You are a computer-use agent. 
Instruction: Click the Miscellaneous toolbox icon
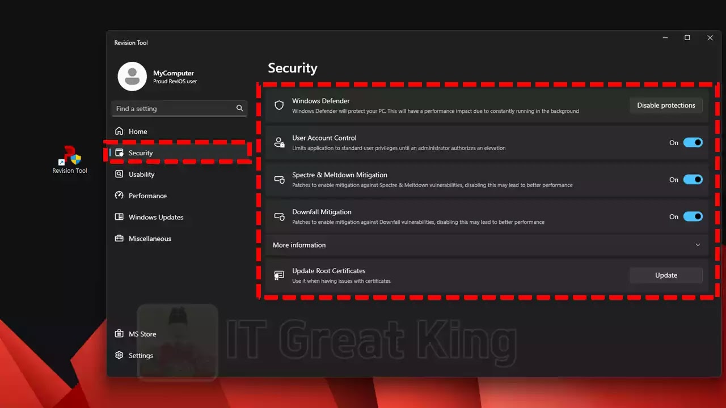119,239
